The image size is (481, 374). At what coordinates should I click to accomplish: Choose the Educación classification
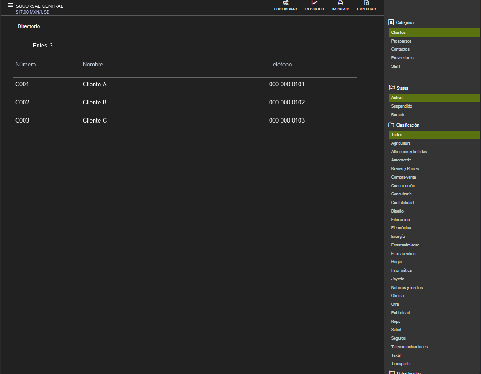400,220
